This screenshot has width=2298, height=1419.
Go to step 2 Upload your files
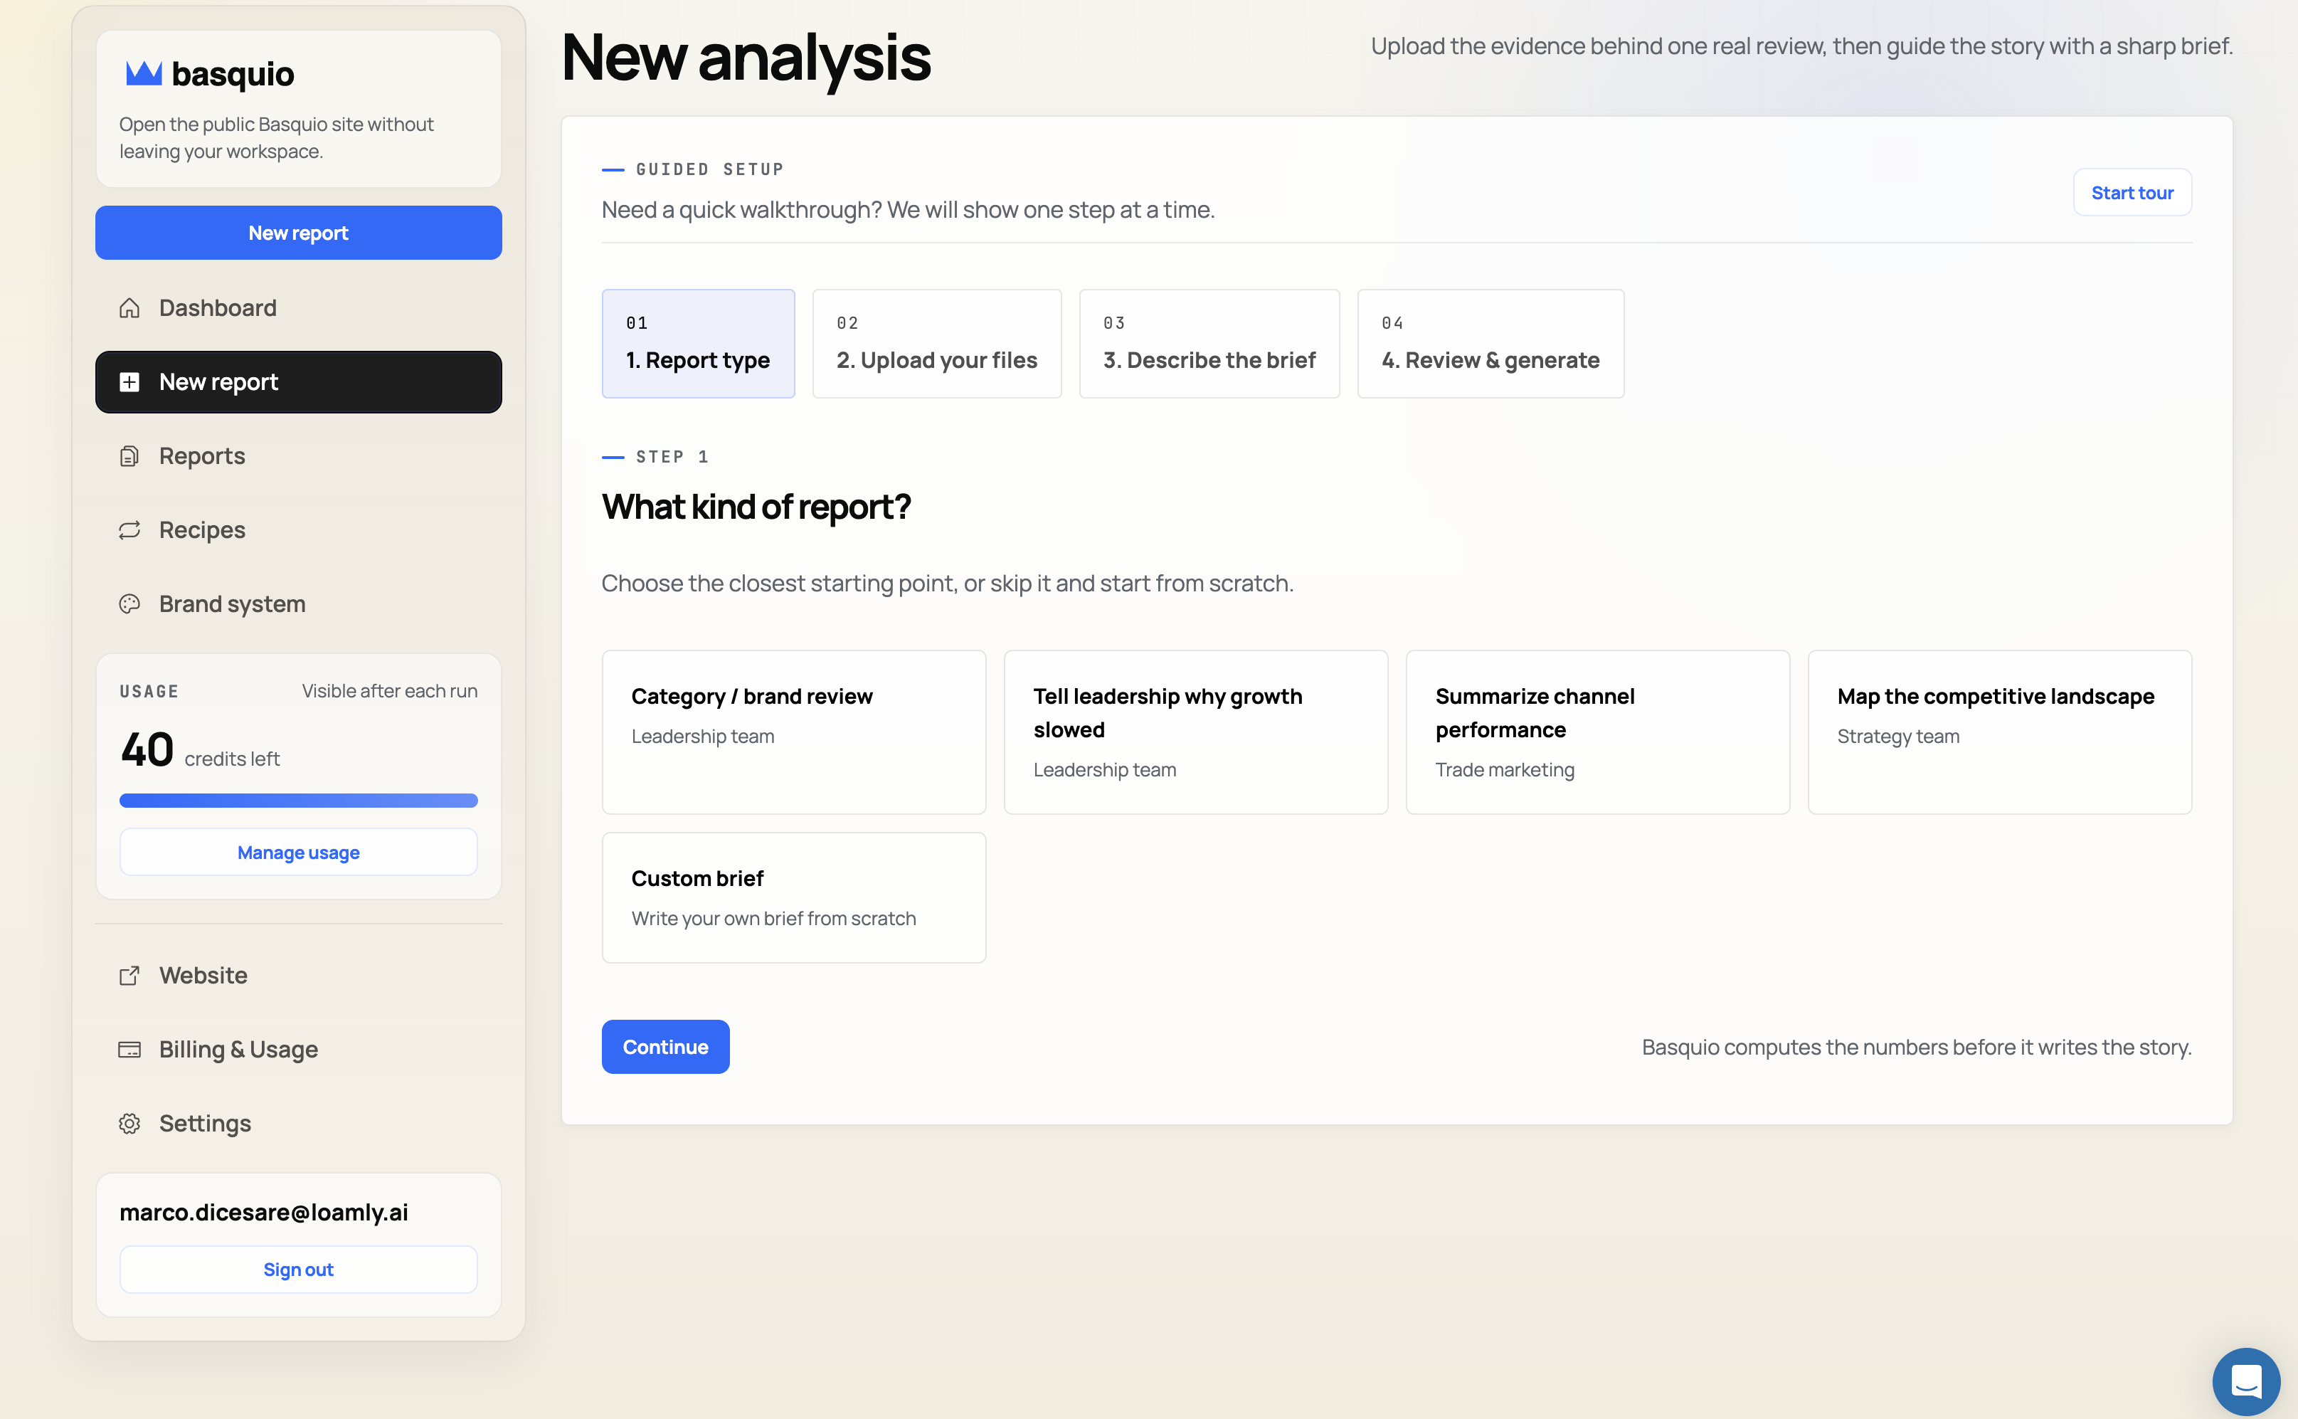[x=936, y=344]
